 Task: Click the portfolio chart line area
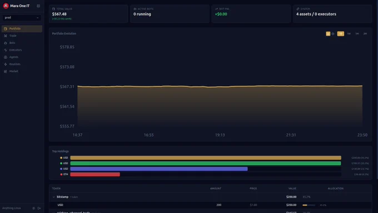coord(220,106)
